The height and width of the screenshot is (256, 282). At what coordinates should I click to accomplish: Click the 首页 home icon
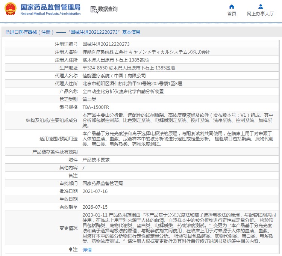[x=232, y=6]
